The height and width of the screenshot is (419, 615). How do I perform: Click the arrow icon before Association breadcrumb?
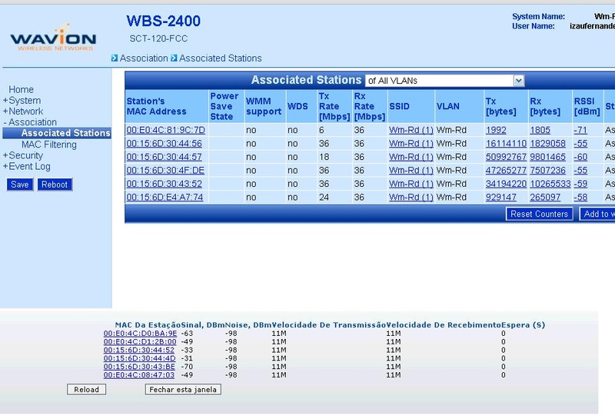coord(114,58)
